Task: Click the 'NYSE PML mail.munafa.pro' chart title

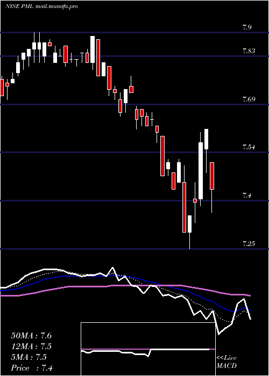Action: tap(41, 6)
